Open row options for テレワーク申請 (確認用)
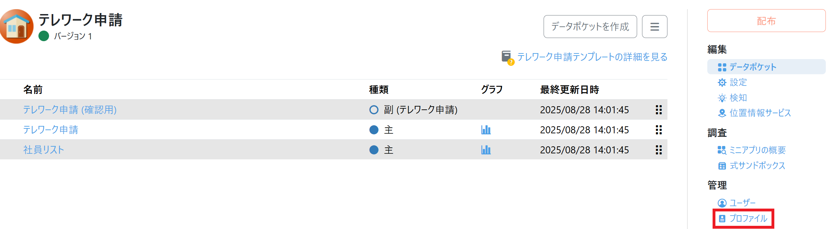This screenshot has width=829, height=229. click(x=658, y=110)
